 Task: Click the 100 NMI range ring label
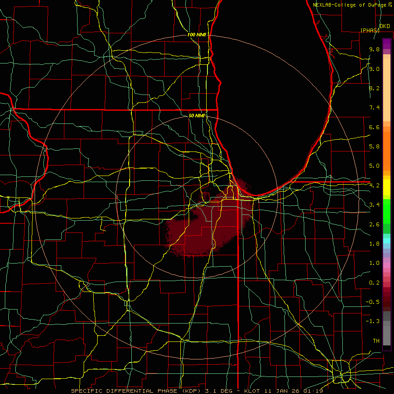tap(197, 35)
